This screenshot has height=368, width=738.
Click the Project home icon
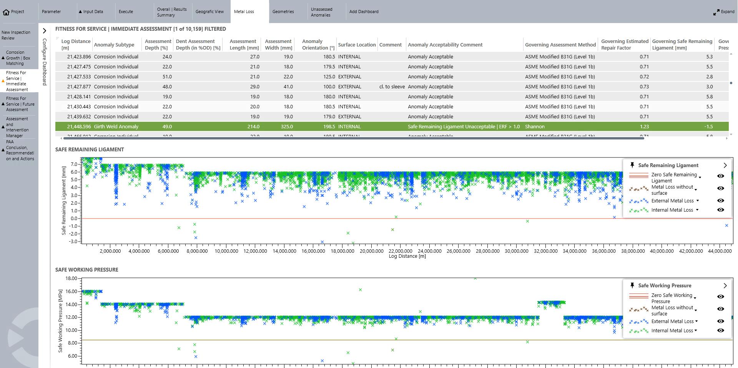(6, 12)
